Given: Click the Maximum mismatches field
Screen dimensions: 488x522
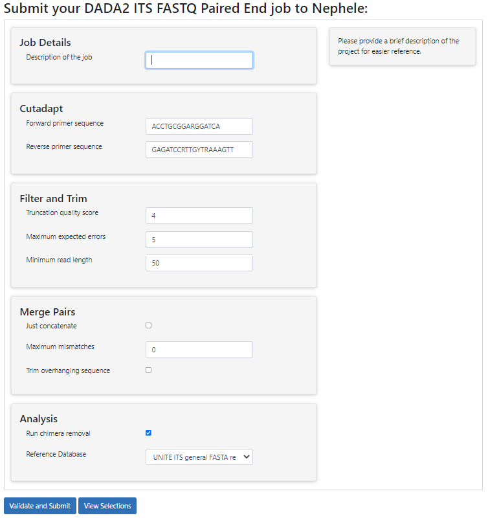Looking at the screenshot, I should 199,350.
